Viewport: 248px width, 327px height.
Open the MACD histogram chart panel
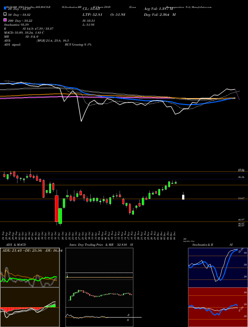[x=30, y=307]
